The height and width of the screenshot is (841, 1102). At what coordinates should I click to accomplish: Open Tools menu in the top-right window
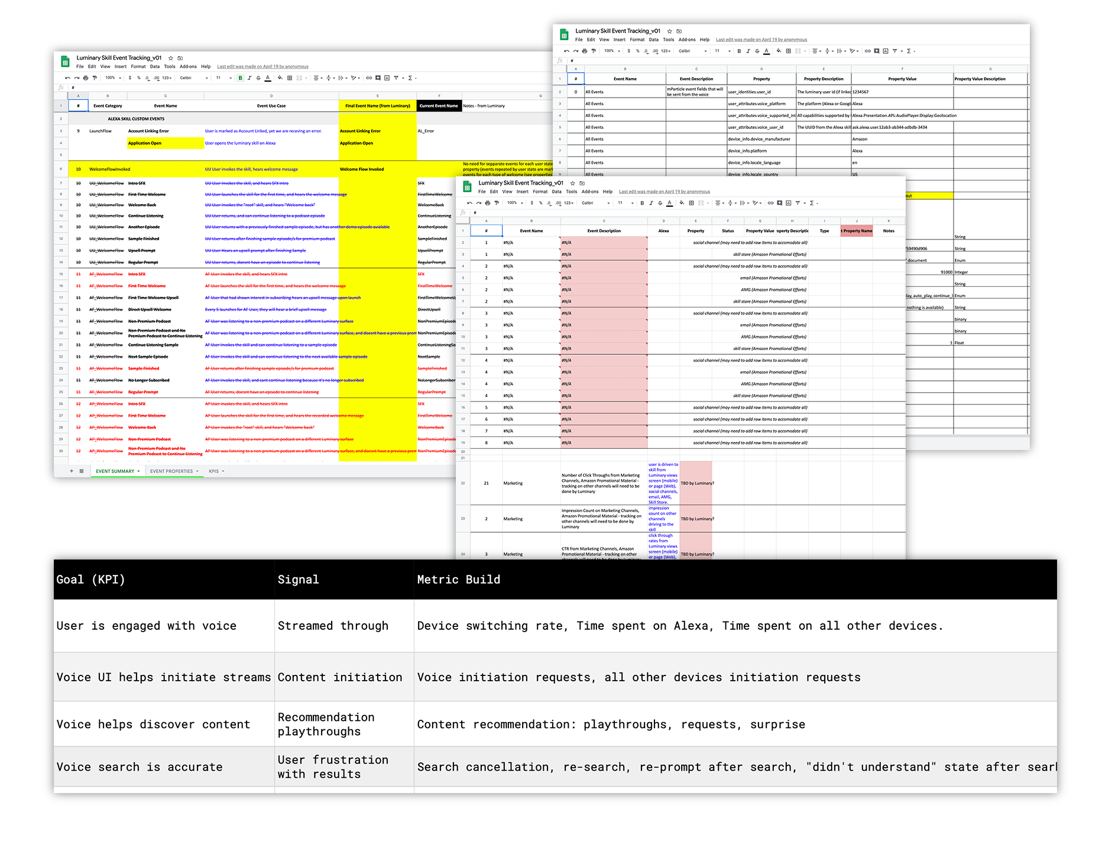[669, 40]
